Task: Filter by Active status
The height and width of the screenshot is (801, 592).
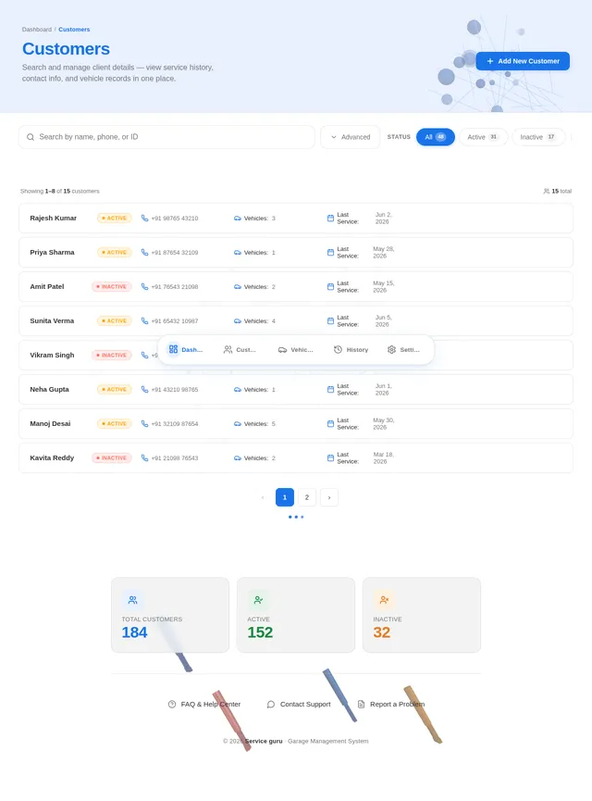Action: click(482, 137)
